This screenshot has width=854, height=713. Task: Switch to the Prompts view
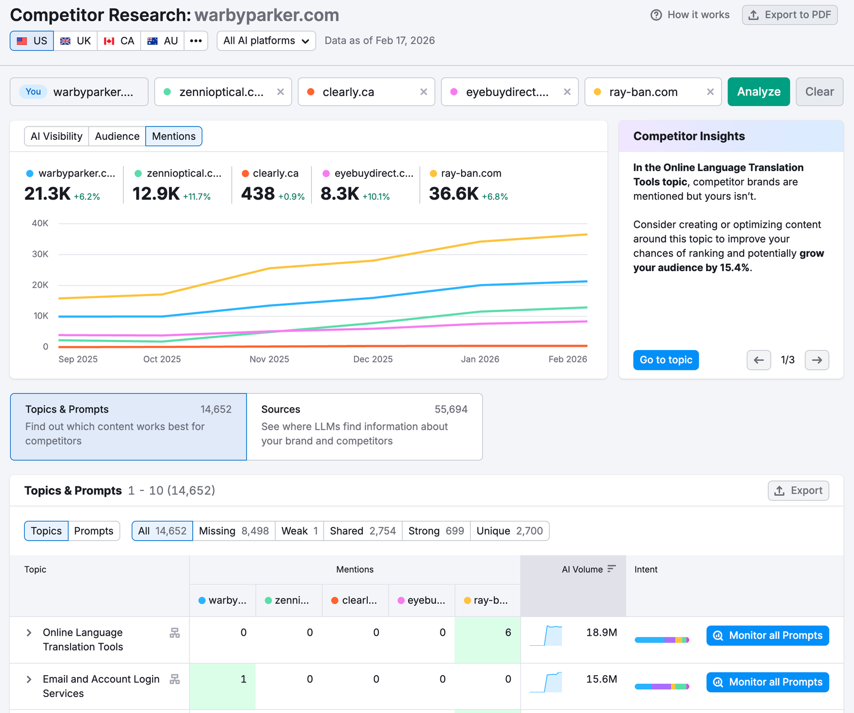[94, 530]
